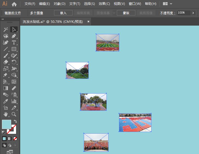
Task: Select the Perspective Grid tool
Action: 5,82
